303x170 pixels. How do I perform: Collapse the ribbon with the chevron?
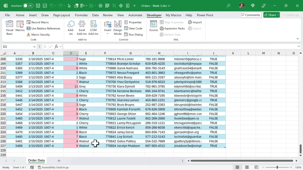pos(297,39)
